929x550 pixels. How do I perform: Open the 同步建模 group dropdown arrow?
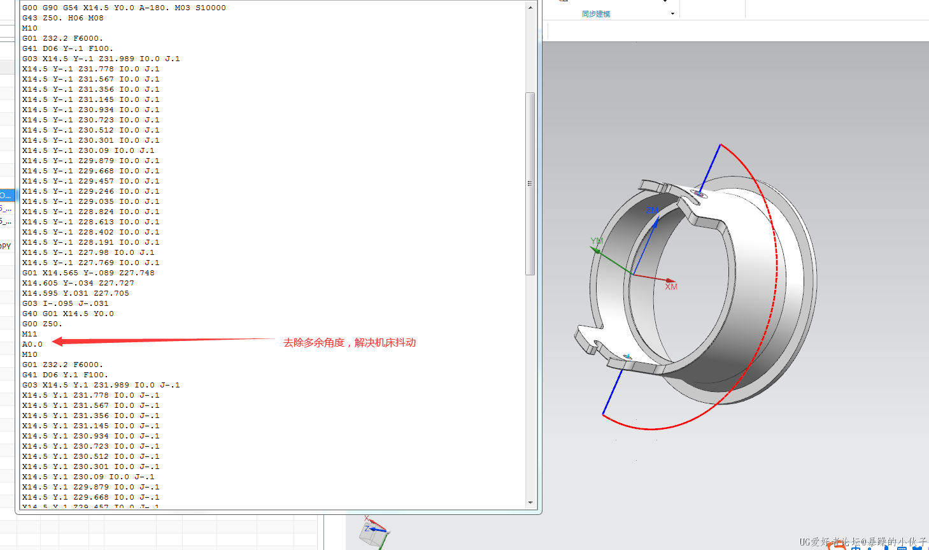tap(672, 14)
